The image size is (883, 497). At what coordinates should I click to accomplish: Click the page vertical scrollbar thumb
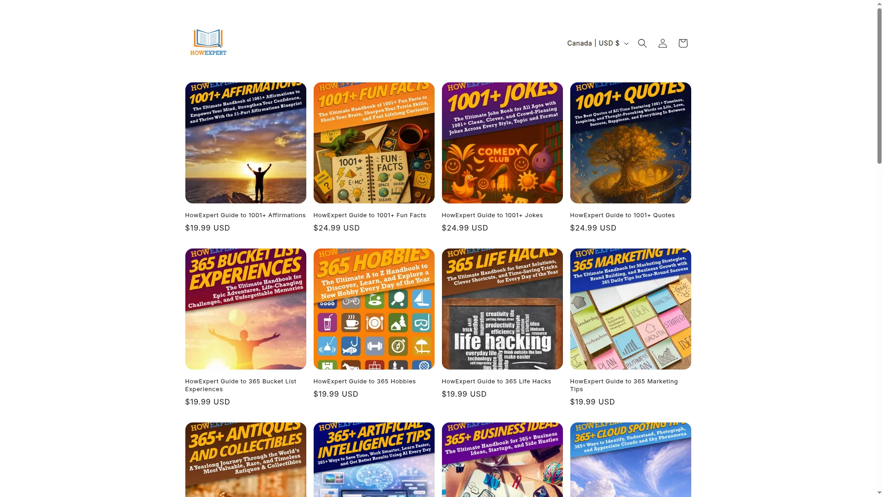[x=879, y=86]
